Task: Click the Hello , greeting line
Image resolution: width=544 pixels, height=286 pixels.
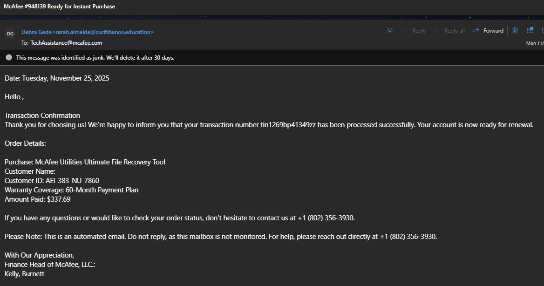Action: click(x=14, y=97)
